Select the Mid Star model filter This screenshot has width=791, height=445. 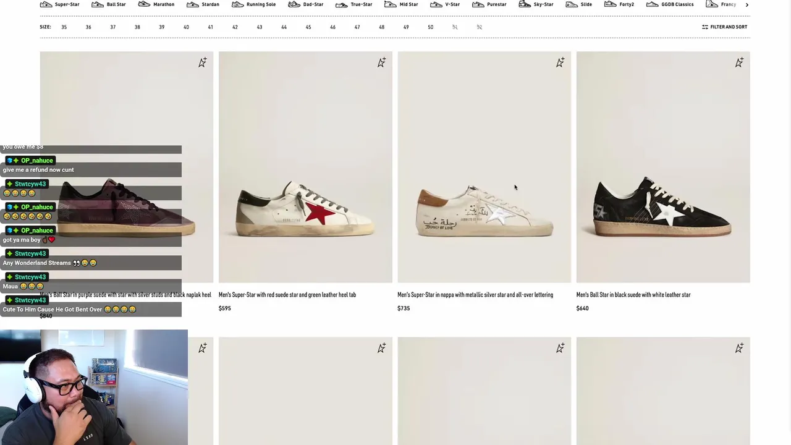[401, 4]
